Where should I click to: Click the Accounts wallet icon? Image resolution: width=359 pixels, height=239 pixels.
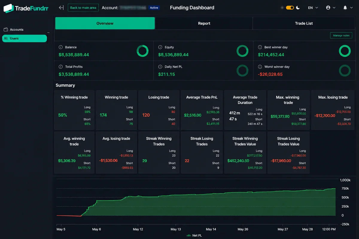tap(6, 30)
